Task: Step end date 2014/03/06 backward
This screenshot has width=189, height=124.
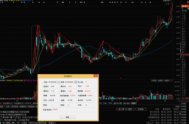Action: point(74,82)
